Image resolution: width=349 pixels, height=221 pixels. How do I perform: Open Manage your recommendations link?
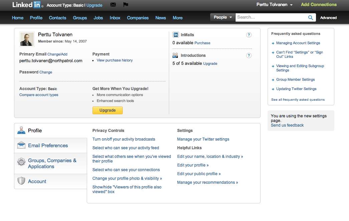(x=208, y=182)
